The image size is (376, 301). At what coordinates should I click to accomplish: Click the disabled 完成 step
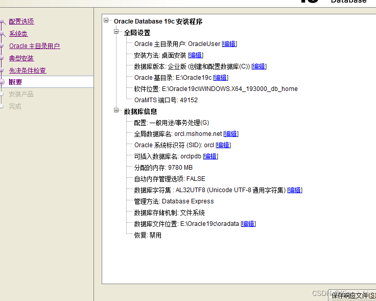(15, 106)
